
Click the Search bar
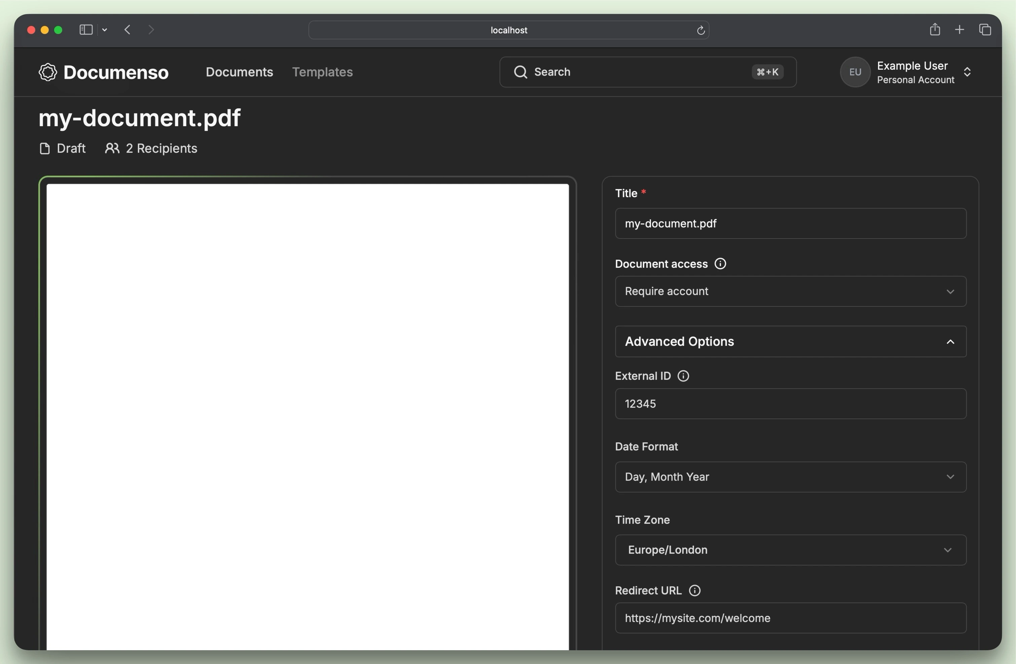click(x=647, y=72)
